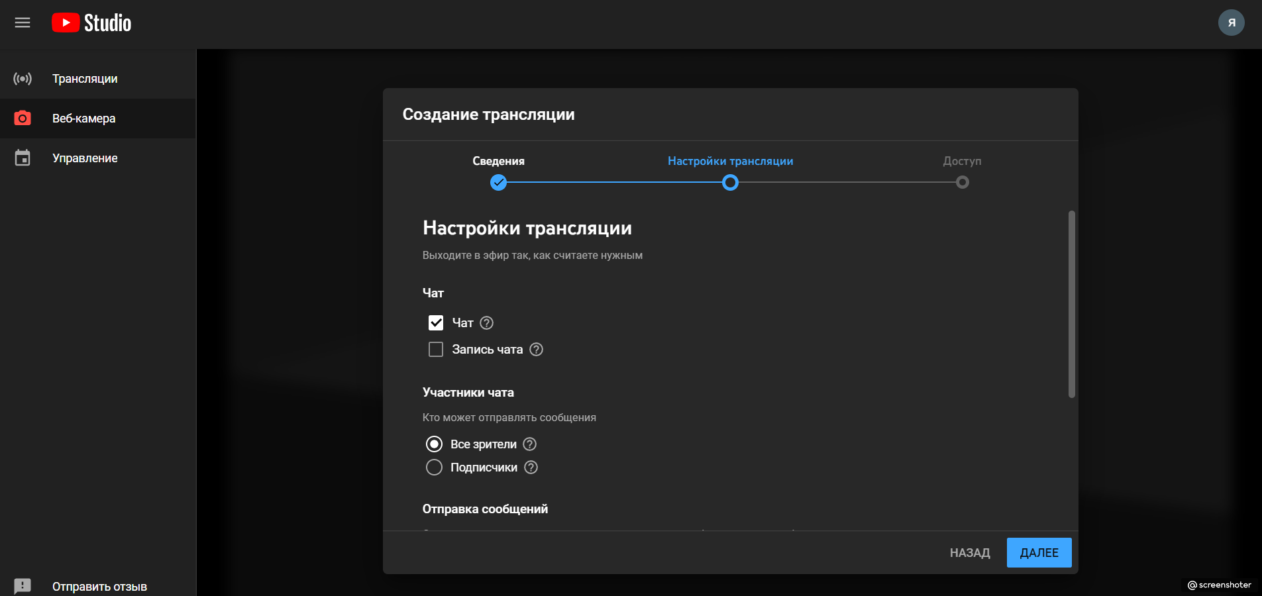This screenshot has height=596, width=1262.
Task: Open help icon next to Запись чата
Action: pos(536,350)
